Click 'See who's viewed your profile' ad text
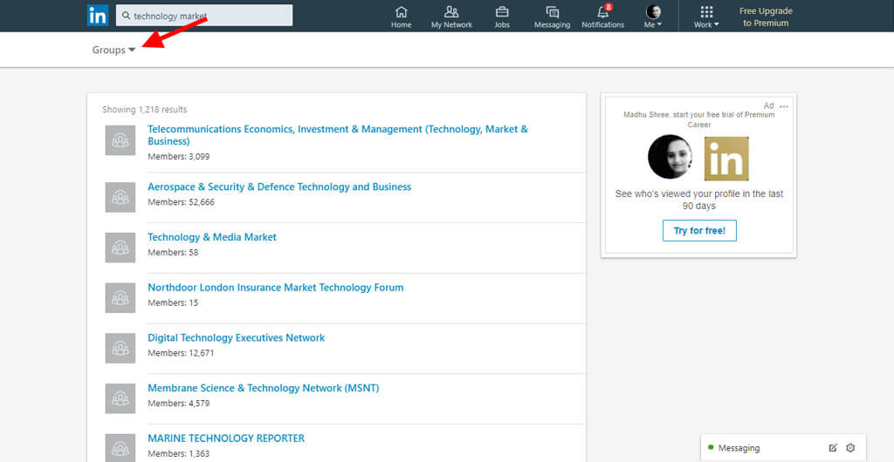894x462 pixels. point(699,200)
